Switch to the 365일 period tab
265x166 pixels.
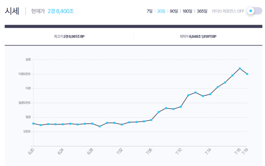pyautogui.click(x=202, y=11)
